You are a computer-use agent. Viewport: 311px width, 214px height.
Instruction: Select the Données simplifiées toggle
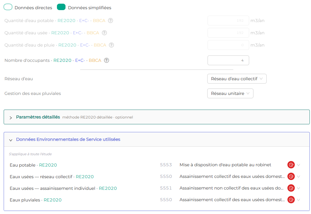[61, 7]
